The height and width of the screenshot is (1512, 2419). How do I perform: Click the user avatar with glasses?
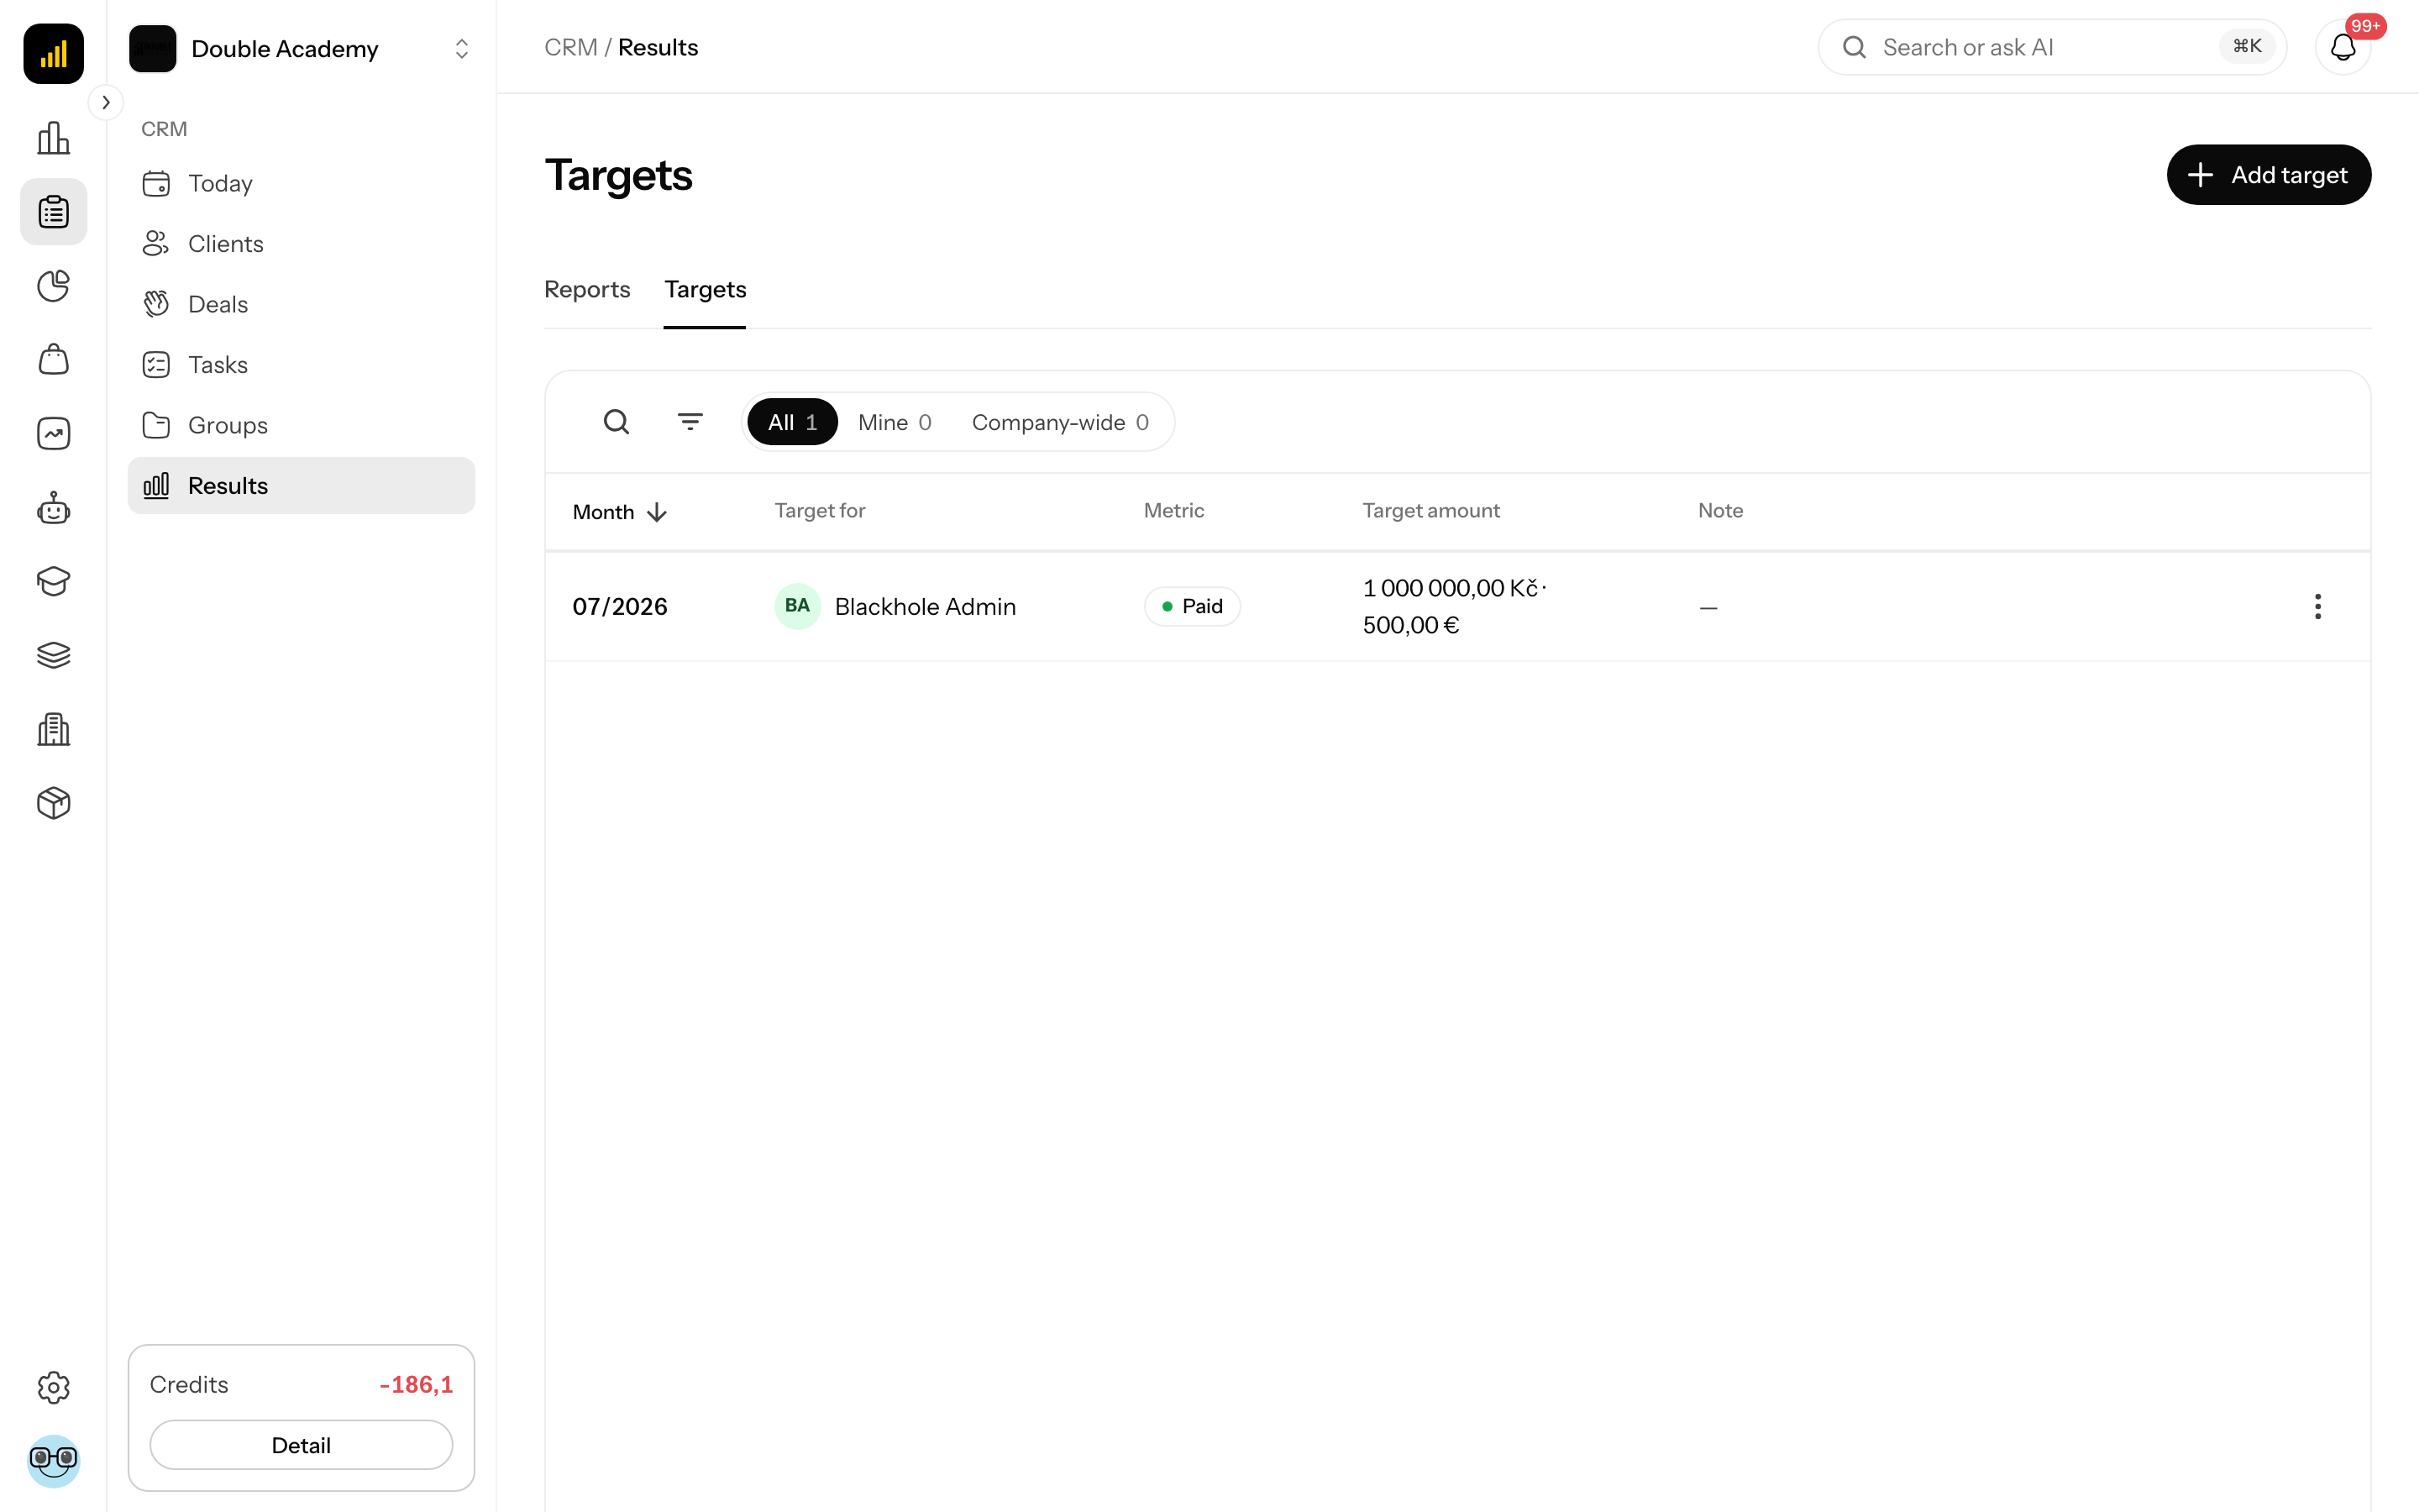(53, 1461)
